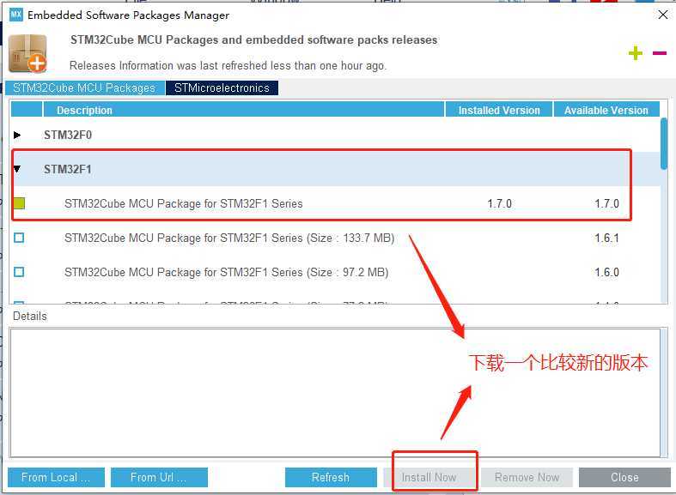Select the STM32F0 row label
Image resolution: width=676 pixels, height=495 pixels.
pyautogui.click(x=68, y=136)
